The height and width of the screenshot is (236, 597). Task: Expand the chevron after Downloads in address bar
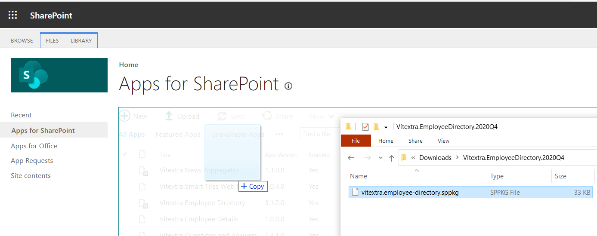pos(457,158)
